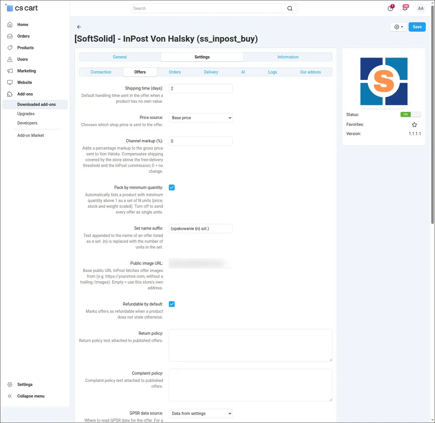This screenshot has height=423, width=435.
Task: Click the Add-ons puzzle icon
Action: pyautogui.click(x=10, y=94)
